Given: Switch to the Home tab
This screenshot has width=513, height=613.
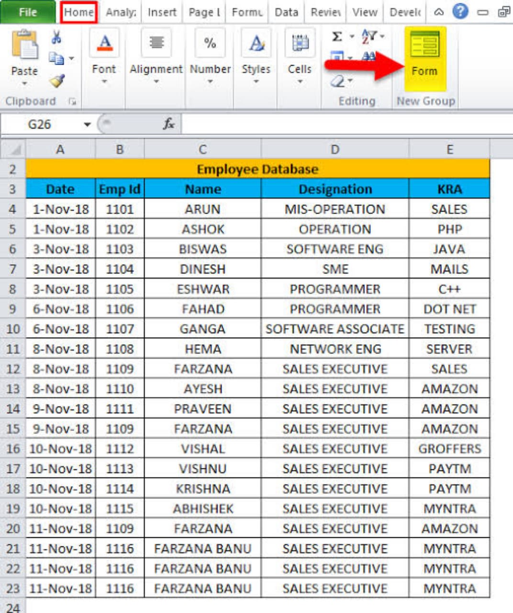Looking at the screenshot, I should pyautogui.click(x=79, y=12).
